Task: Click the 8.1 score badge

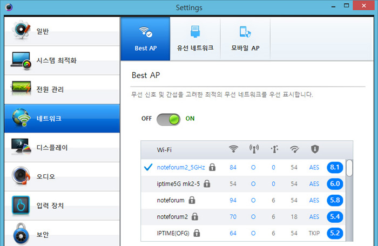Action: point(335,167)
